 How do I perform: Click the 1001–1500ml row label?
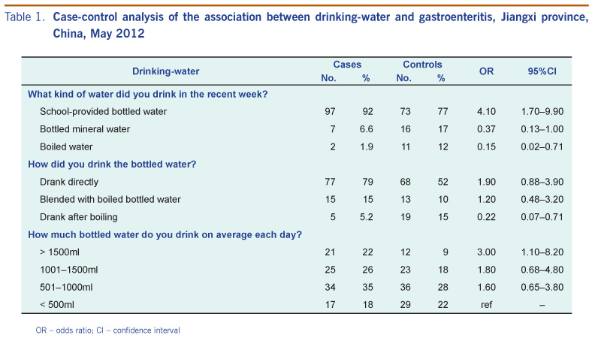click(x=69, y=269)
